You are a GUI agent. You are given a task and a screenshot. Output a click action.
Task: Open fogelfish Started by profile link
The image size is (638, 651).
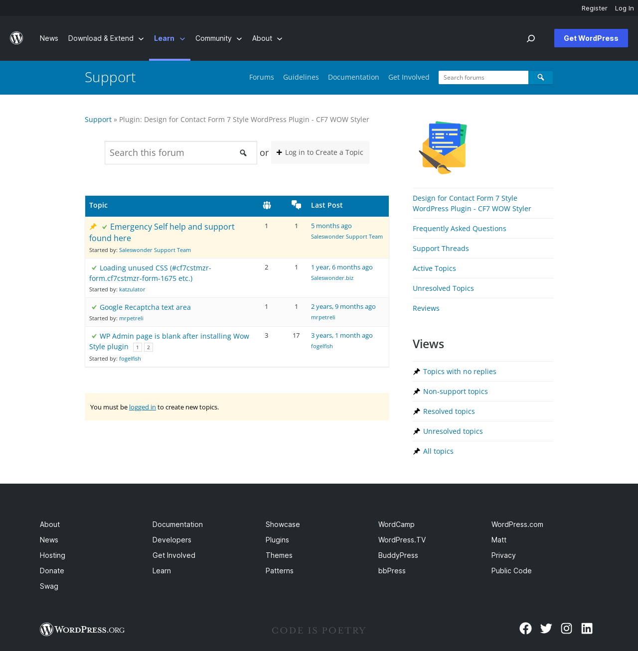pyautogui.click(x=130, y=359)
